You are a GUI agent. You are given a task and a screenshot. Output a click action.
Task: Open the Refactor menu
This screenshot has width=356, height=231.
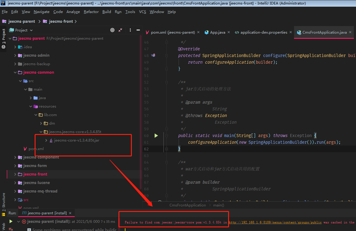click(91, 12)
